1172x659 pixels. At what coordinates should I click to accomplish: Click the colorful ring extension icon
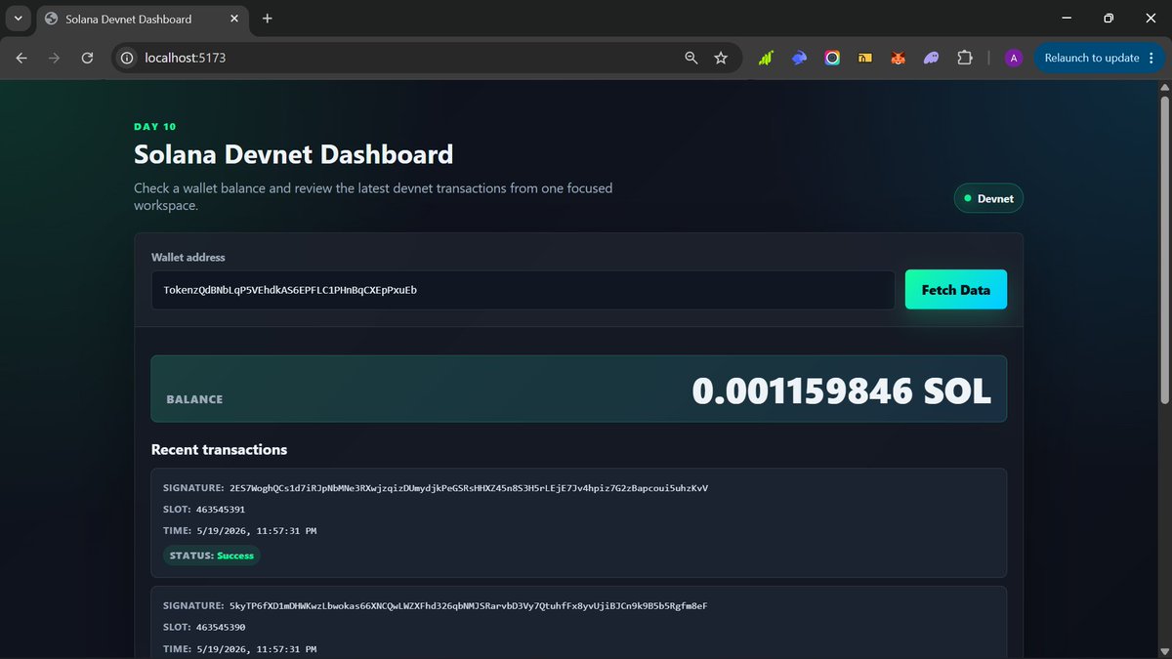coord(832,59)
